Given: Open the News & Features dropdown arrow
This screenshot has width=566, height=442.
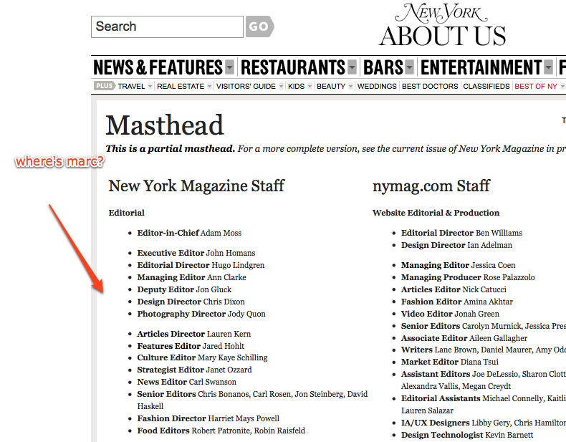Looking at the screenshot, I should 229,68.
